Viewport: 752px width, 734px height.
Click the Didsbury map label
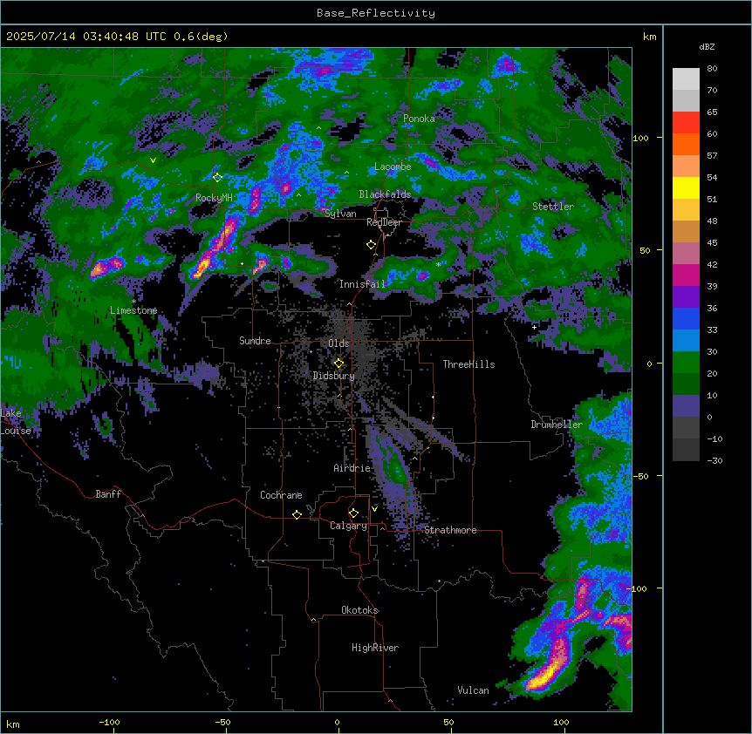pos(334,376)
